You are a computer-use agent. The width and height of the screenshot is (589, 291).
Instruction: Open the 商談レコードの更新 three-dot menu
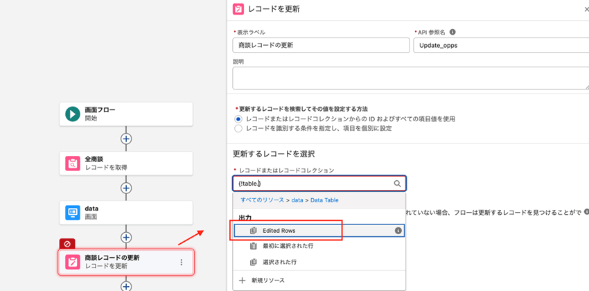click(x=182, y=263)
